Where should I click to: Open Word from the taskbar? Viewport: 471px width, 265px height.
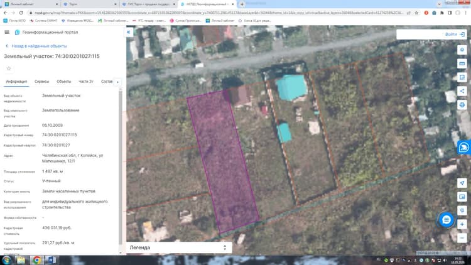[51, 260]
